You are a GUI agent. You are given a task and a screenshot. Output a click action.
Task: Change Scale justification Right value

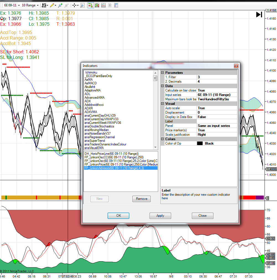(x=217, y=134)
